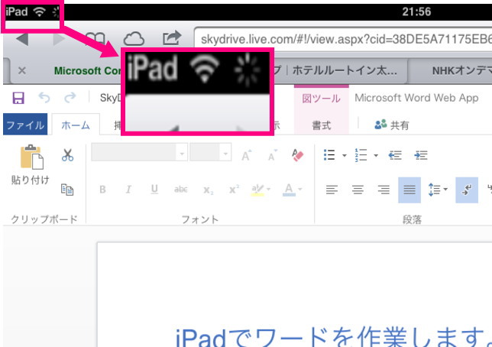The height and width of the screenshot is (347, 492).
Task: Set left-to-right text direction
Action: [467, 190]
